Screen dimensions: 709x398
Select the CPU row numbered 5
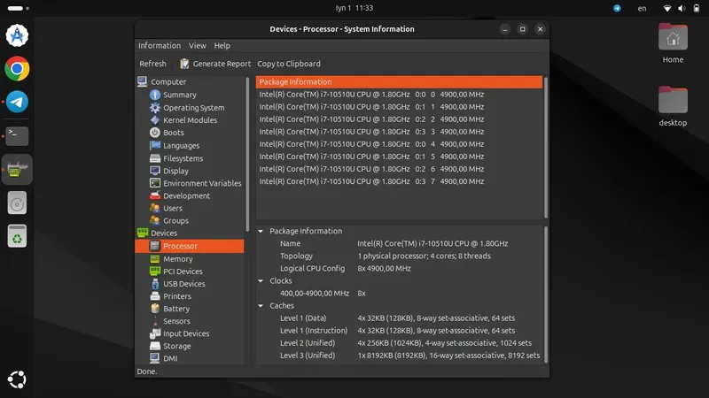(399, 157)
